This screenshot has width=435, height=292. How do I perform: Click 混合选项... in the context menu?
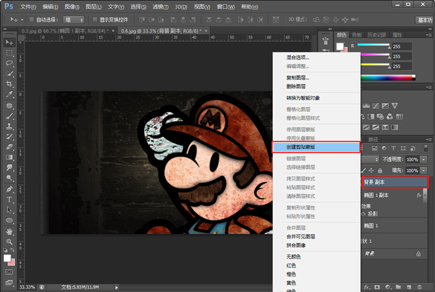[x=298, y=58]
